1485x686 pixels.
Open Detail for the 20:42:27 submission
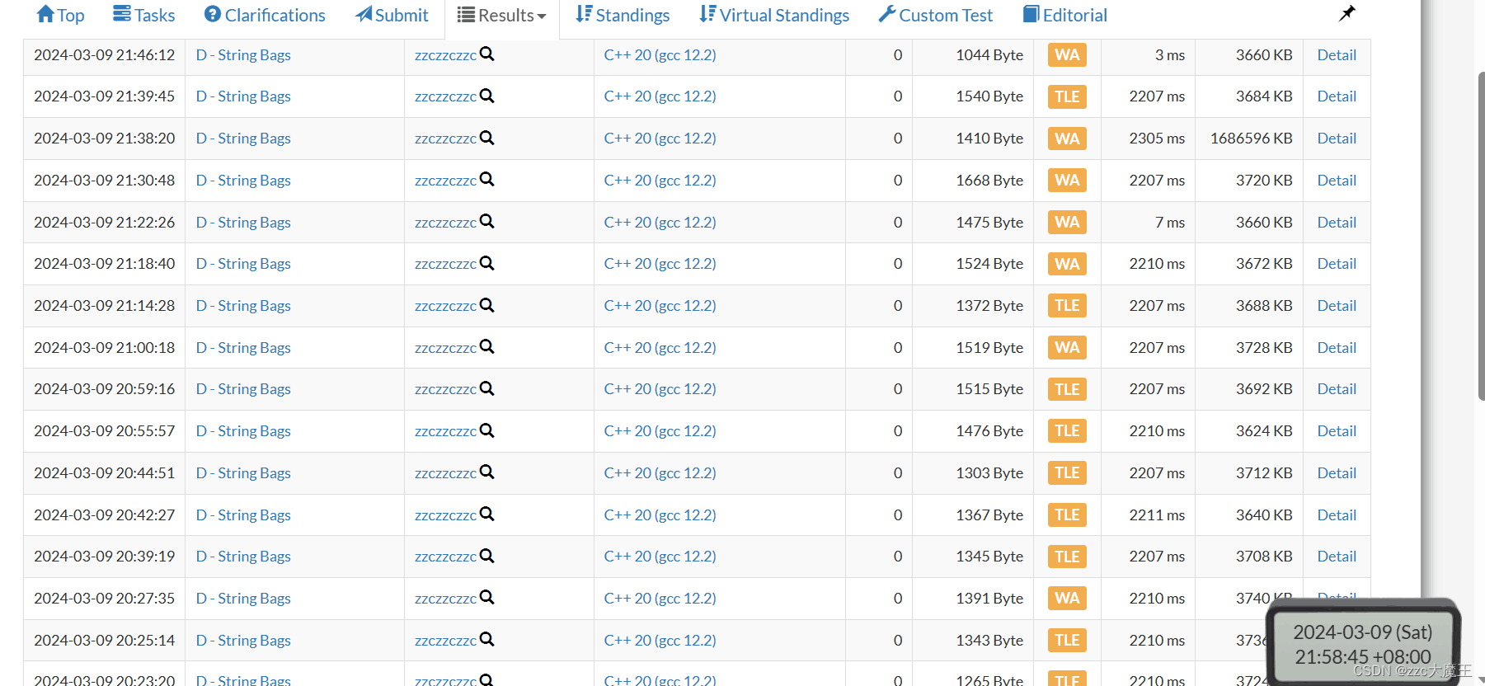click(1337, 514)
